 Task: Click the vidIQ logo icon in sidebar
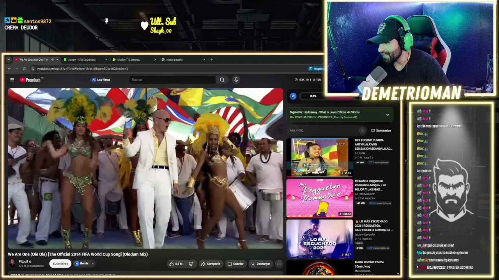click(293, 96)
